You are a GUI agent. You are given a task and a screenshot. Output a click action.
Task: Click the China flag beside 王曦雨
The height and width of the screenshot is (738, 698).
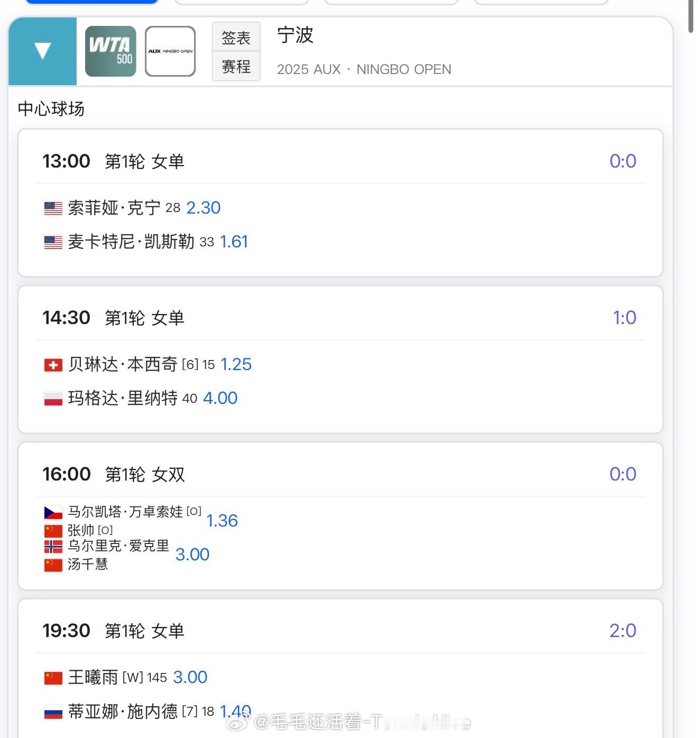53,678
